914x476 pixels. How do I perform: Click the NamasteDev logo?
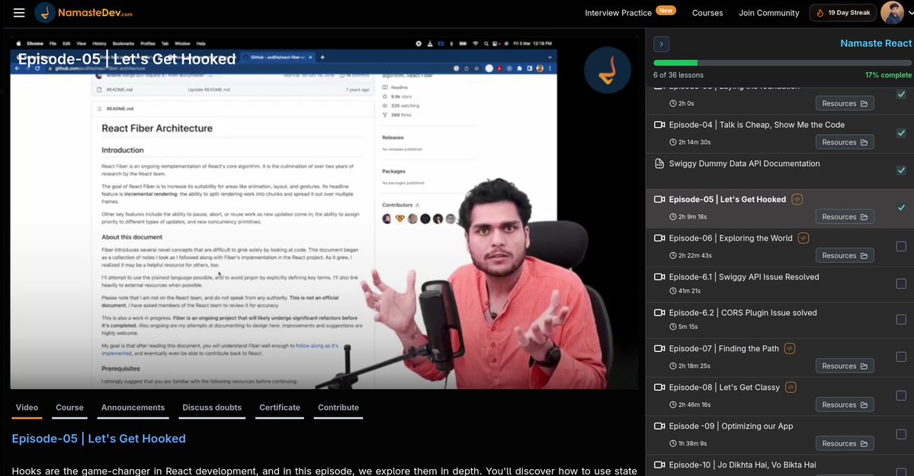click(x=84, y=13)
